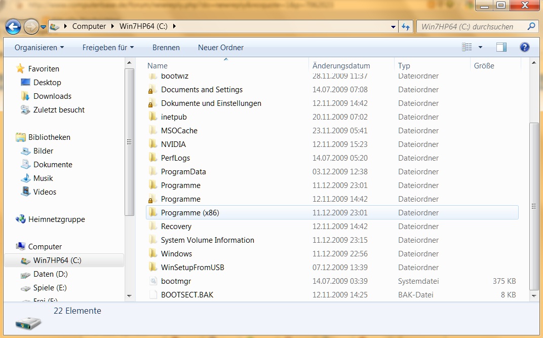Image resolution: width=543 pixels, height=338 pixels.
Task: Click the refresh icon beside address bar
Action: coord(406,27)
